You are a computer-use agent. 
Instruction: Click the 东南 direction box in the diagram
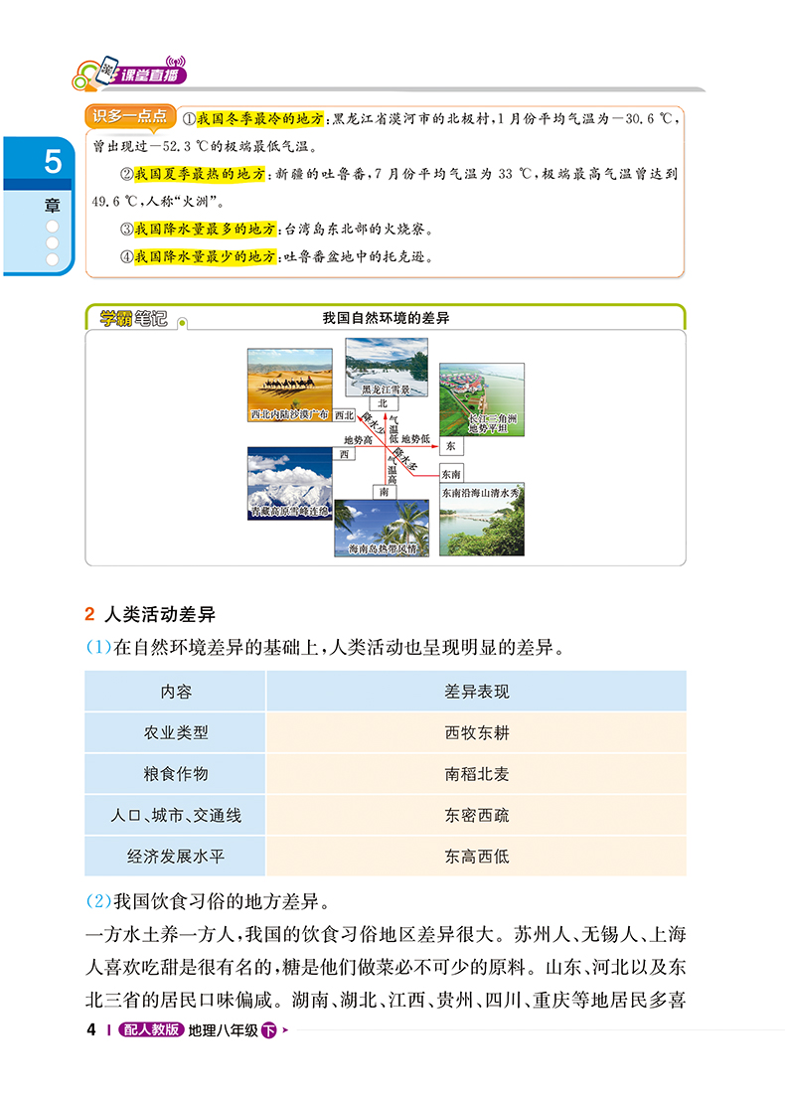(452, 474)
